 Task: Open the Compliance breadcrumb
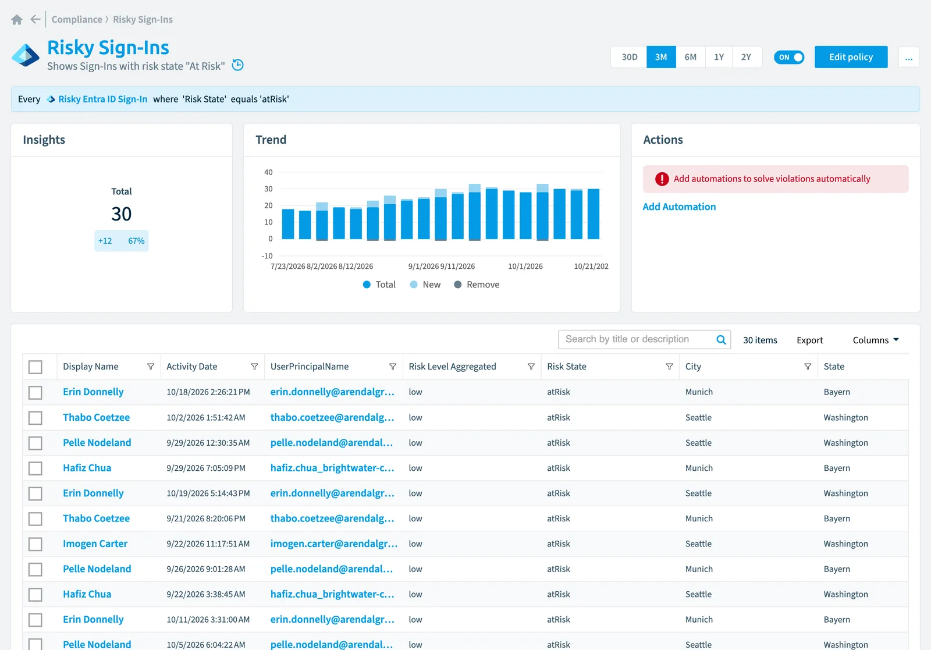tap(77, 19)
